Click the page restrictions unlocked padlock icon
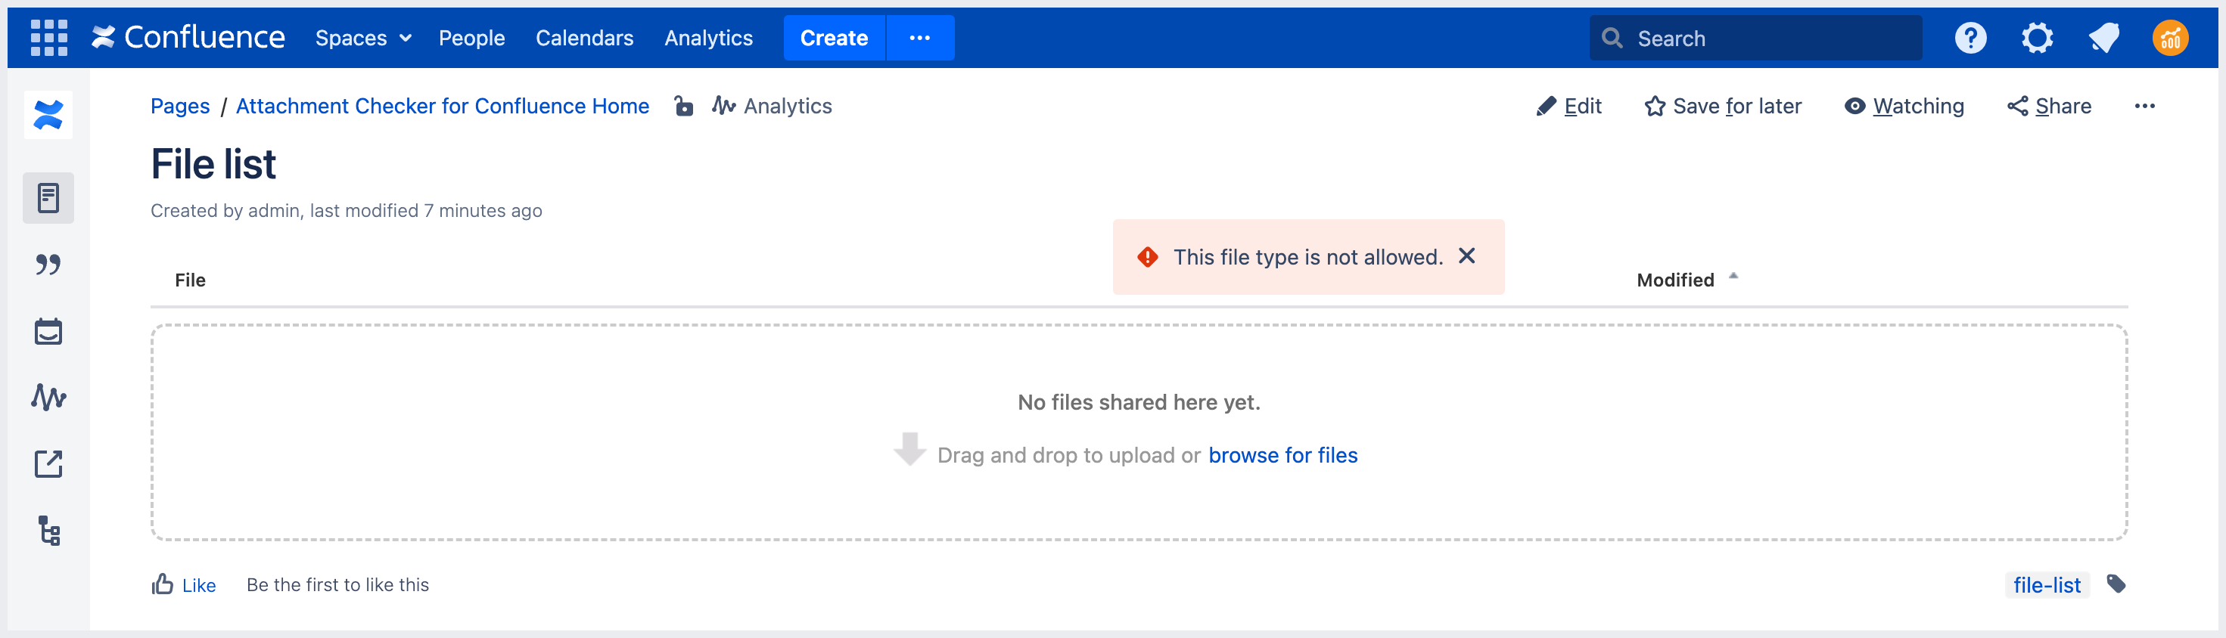Image resolution: width=2226 pixels, height=638 pixels. [683, 106]
